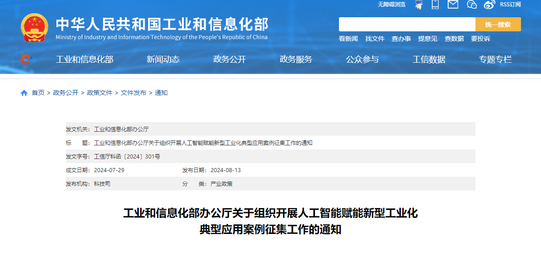Open 无障碍浏览 accessibility mode
Screen dimensions: 541x253
click(x=392, y=5)
